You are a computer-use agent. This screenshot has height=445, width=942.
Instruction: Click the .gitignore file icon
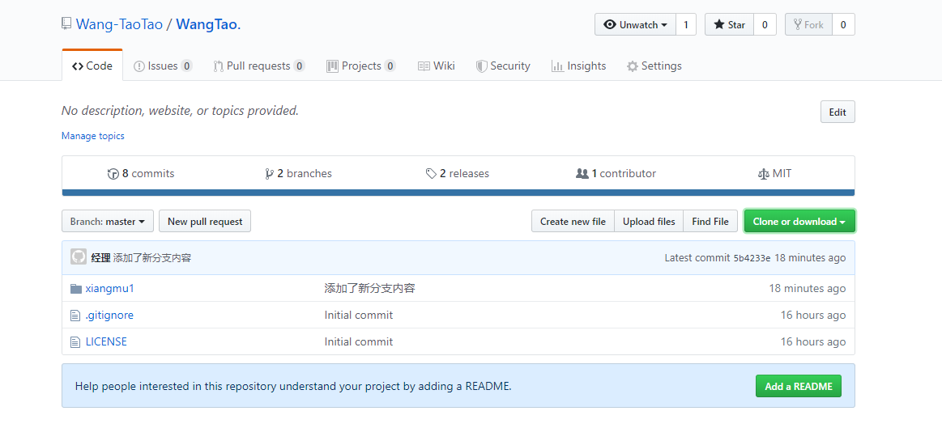point(75,316)
